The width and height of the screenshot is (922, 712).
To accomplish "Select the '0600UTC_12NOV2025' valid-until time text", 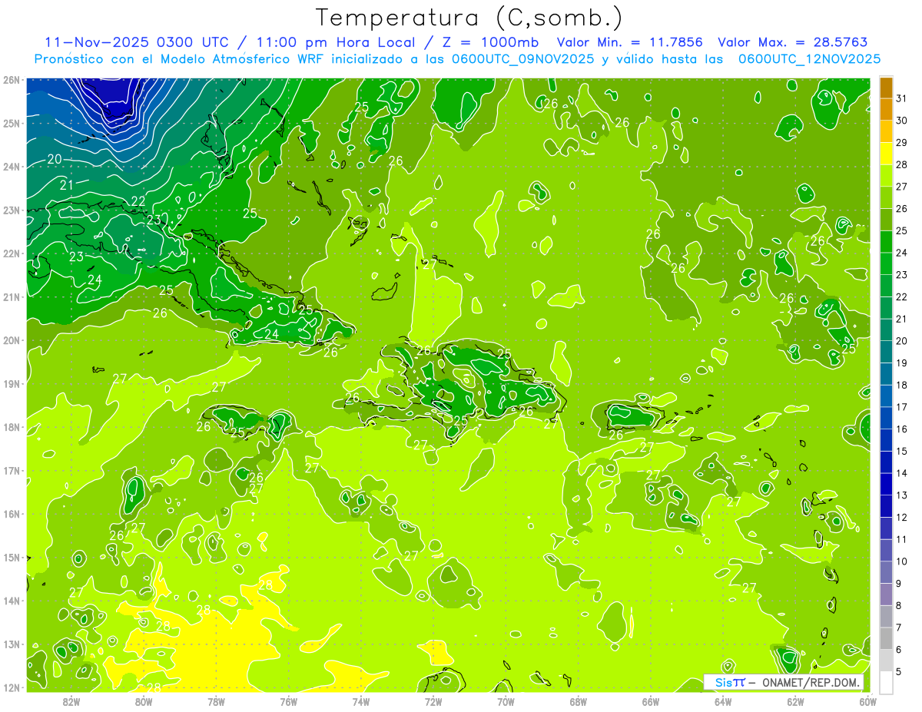I will coord(809,59).
